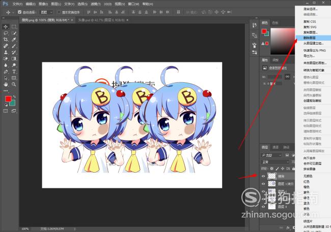Select the Path Selection tool
The height and width of the screenshot is (232, 331).
click(6, 78)
